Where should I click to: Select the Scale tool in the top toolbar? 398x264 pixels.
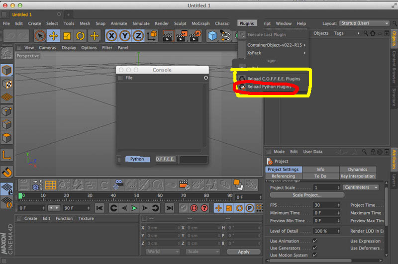pyautogui.click(x=67, y=36)
